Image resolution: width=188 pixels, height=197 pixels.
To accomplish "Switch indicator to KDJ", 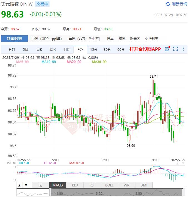I will tap(75, 185).
